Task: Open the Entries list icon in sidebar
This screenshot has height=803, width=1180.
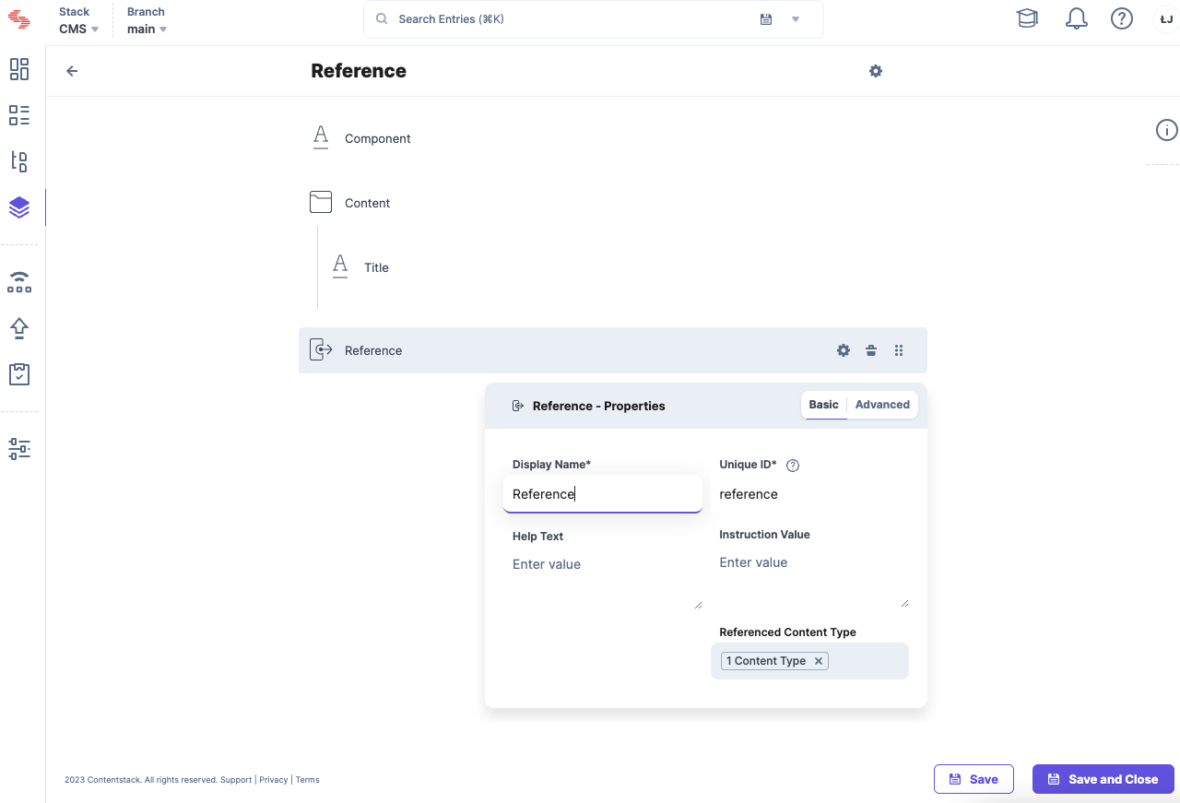Action: click(x=19, y=115)
